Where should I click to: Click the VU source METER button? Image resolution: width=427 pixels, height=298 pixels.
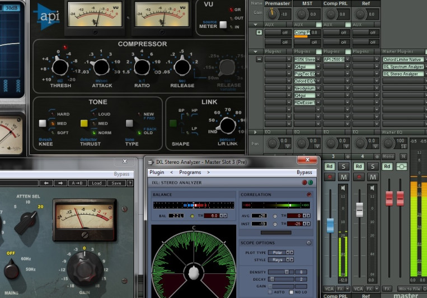(223, 25)
